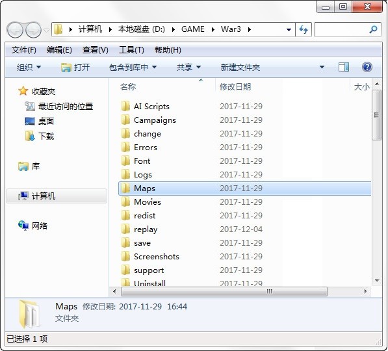Select the Movies folder icon

point(125,201)
